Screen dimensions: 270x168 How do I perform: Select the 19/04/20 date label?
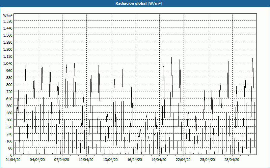(x=159, y=160)
